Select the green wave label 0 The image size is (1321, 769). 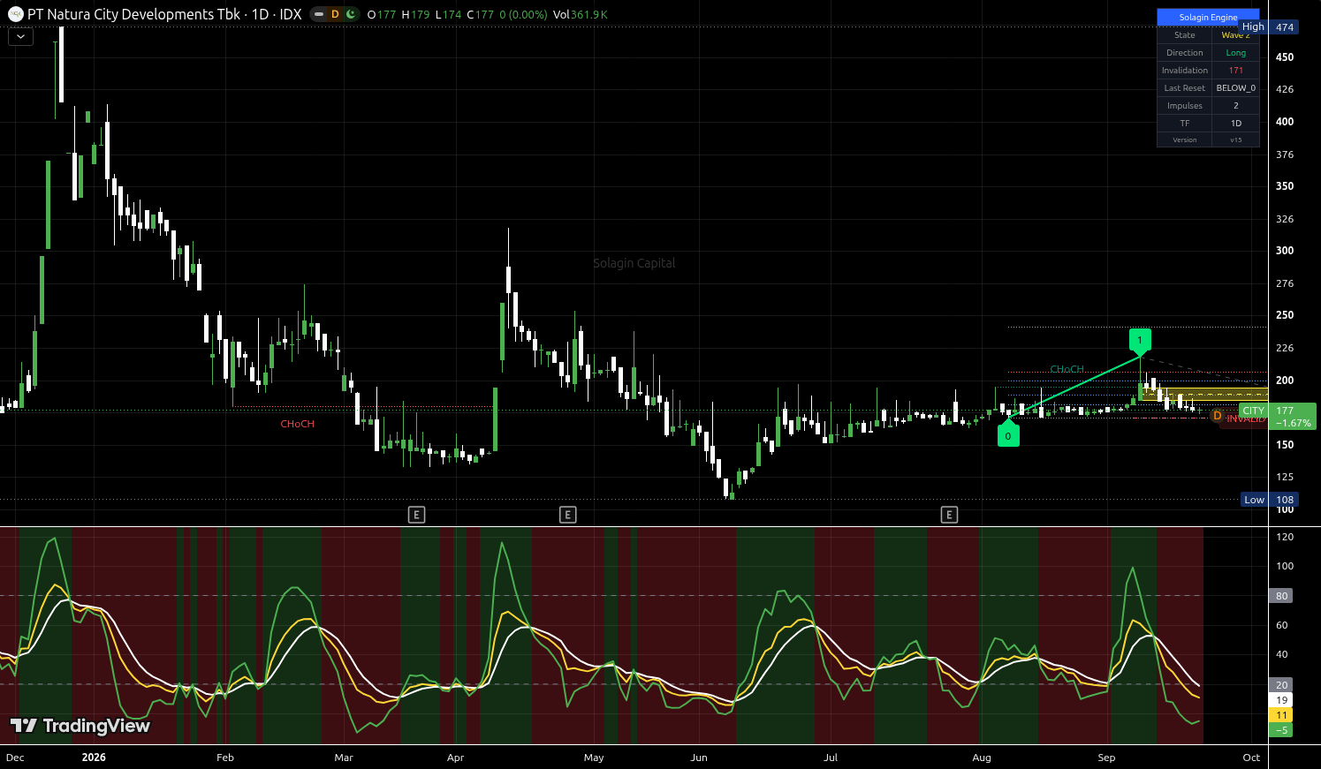[x=1008, y=435]
